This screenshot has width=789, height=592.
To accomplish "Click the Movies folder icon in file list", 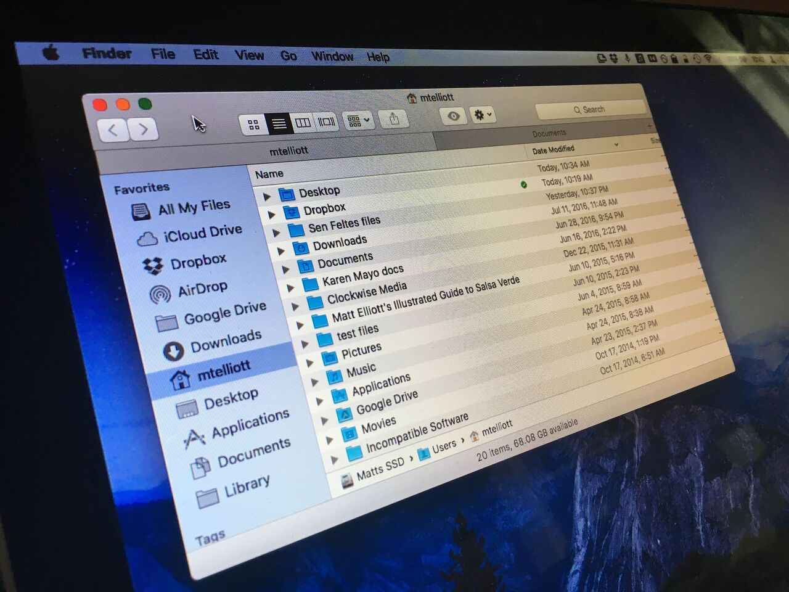I will (x=349, y=434).
